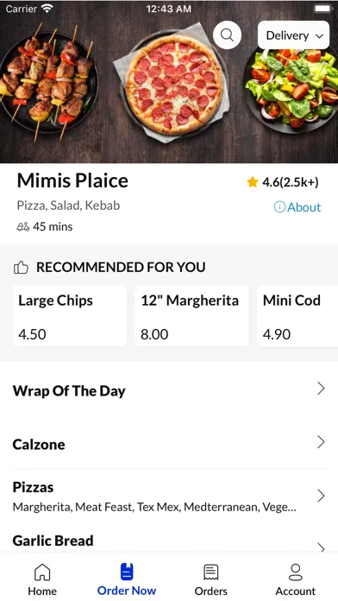Select the 12" Margherita card
This screenshot has height=601, width=338.
[191, 316]
